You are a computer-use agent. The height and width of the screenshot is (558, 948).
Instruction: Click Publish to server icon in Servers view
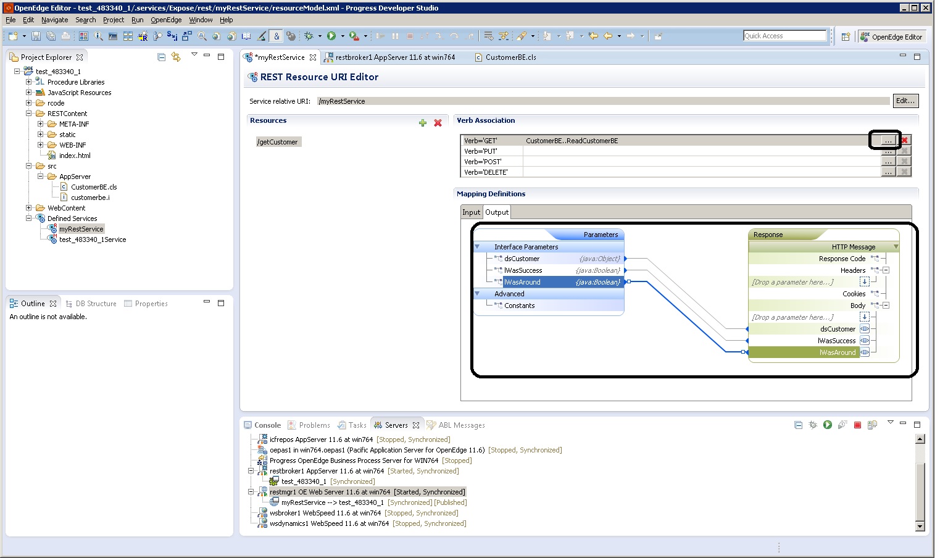[872, 425]
